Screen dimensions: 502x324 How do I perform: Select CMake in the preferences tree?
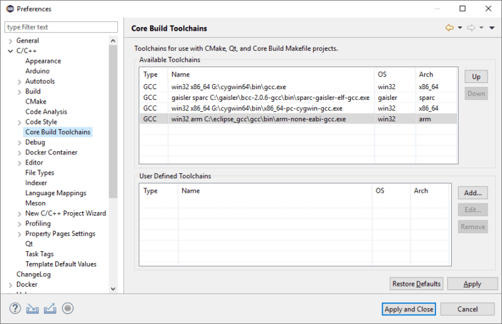[x=36, y=102]
